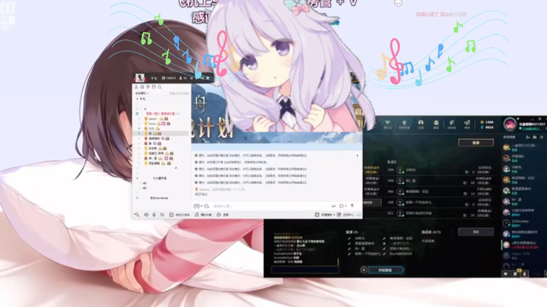This screenshot has height=307, width=547.
Task: Click the music note accompaniment button in YY
Action: (203, 214)
